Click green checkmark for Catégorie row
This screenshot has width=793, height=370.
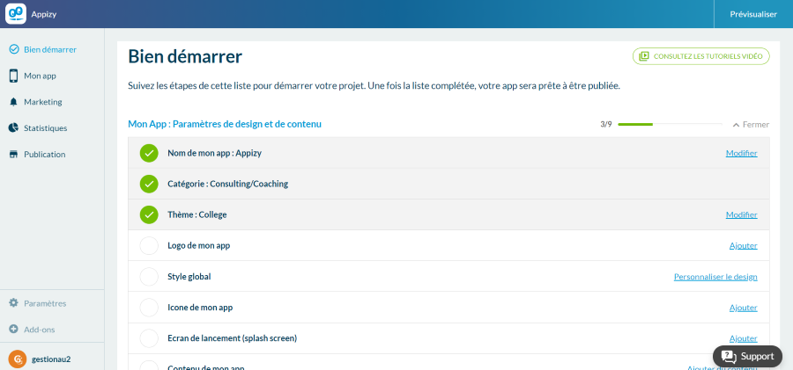pos(149,185)
